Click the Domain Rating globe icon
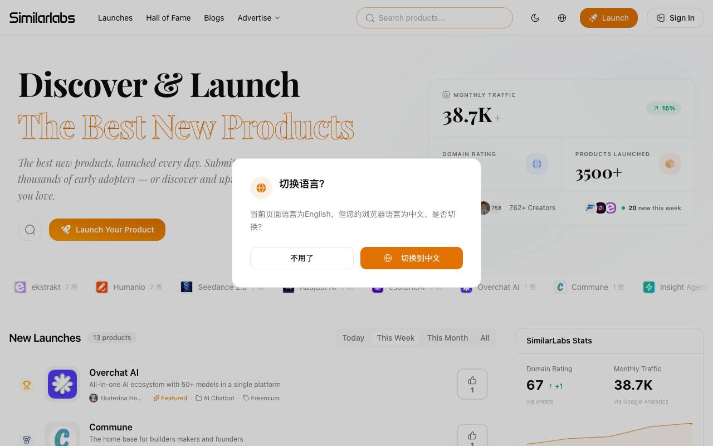This screenshot has height=446, width=713. pos(537,164)
